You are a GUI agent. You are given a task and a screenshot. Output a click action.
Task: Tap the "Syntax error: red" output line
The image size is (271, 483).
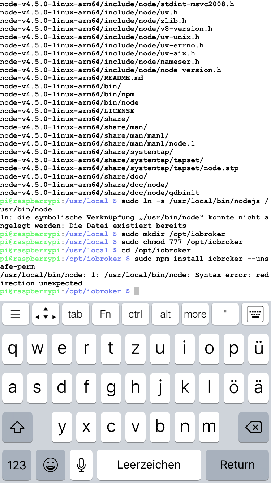(x=134, y=275)
